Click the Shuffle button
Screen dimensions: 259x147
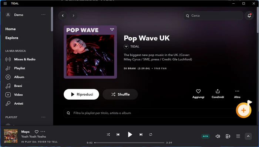click(x=120, y=94)
